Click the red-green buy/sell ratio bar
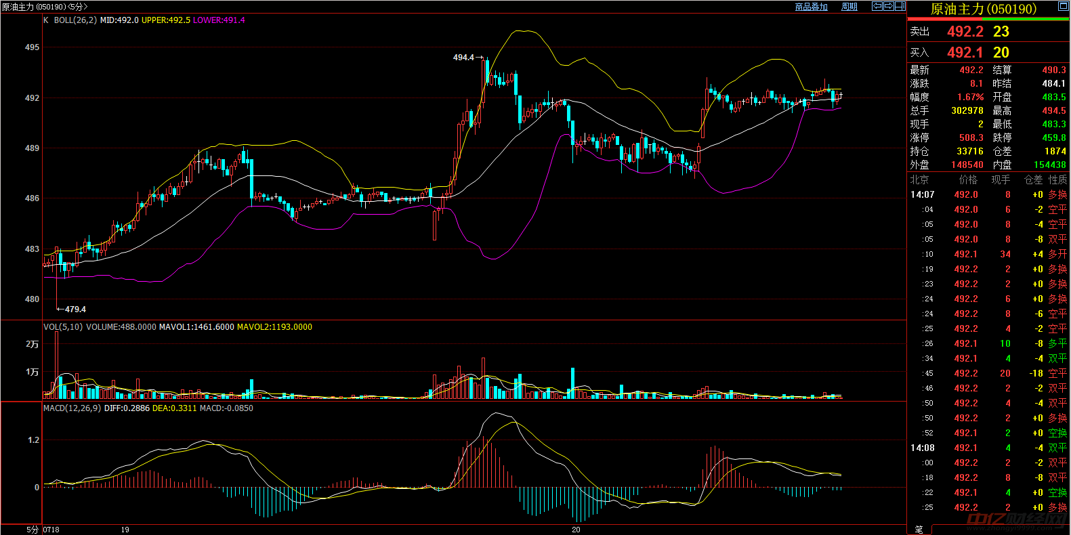Viewport: 1071px width, 535px height. (988, 20)
